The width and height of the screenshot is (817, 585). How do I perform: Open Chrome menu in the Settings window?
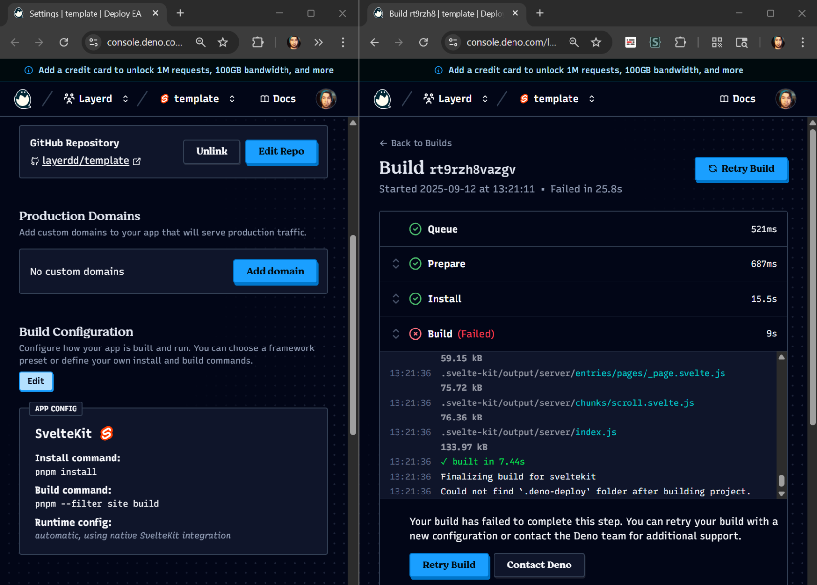click(x=343, y=42)
